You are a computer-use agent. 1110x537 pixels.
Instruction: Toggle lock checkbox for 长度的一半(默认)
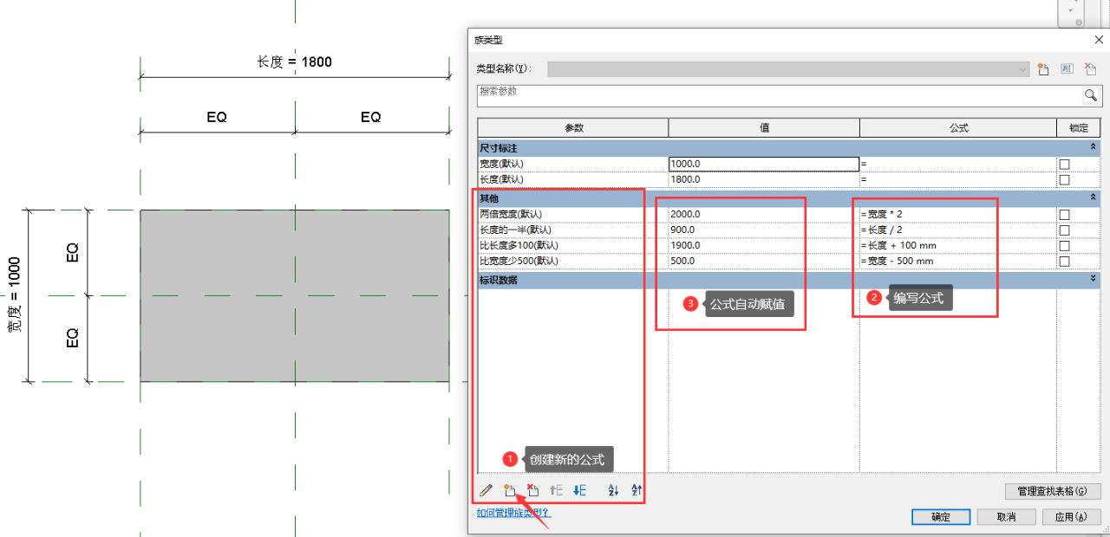click(1064, 230)
